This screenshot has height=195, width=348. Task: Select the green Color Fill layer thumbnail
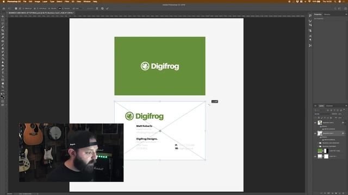[320, 151]
